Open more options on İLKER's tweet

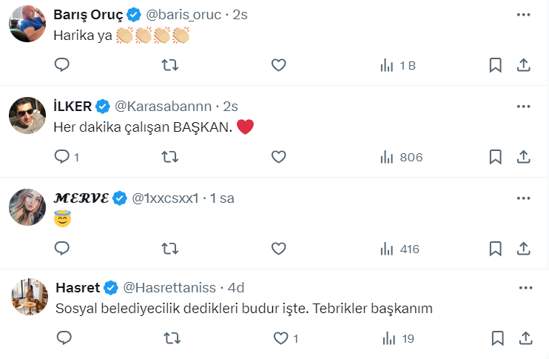(x=523, y=106)
